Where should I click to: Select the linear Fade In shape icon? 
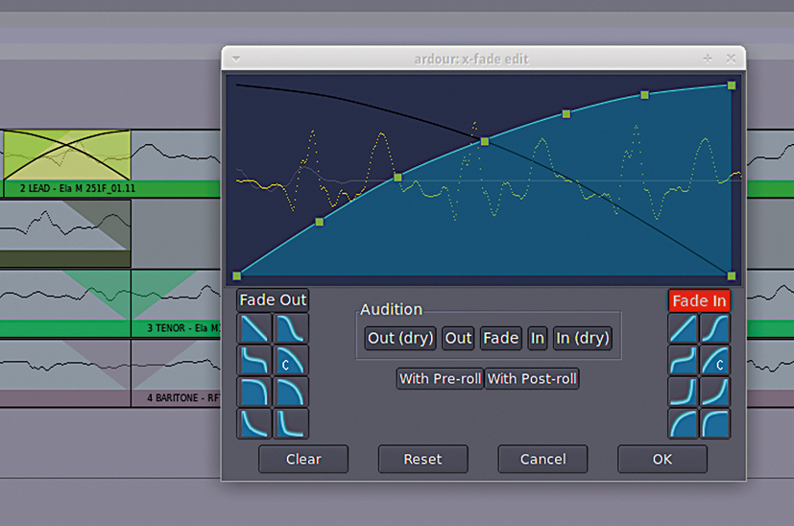683,328
